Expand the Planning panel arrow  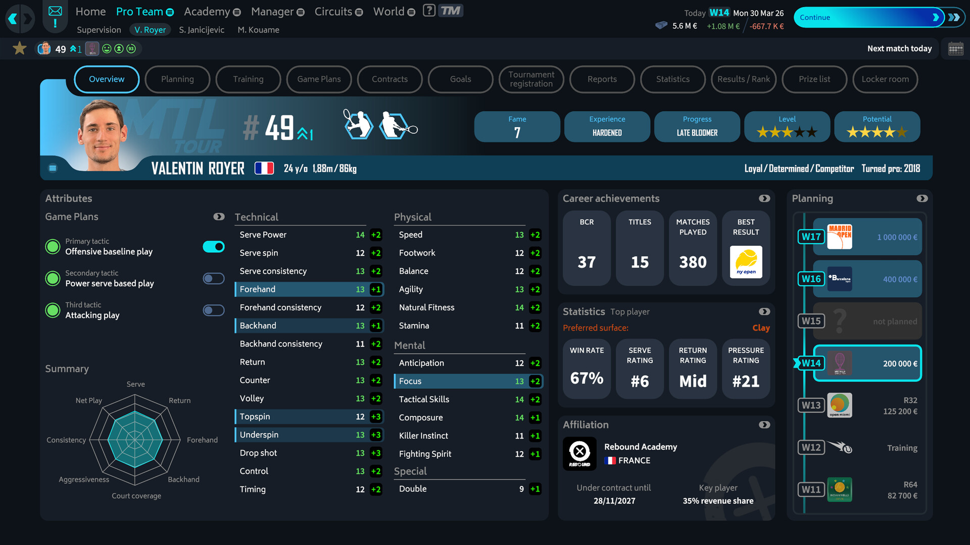tap(922, 198)
